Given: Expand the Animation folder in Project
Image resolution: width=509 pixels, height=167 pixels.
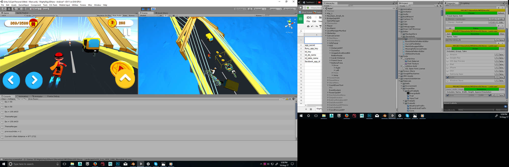Looking at the screenshot, I should click(x=399, y=9).
